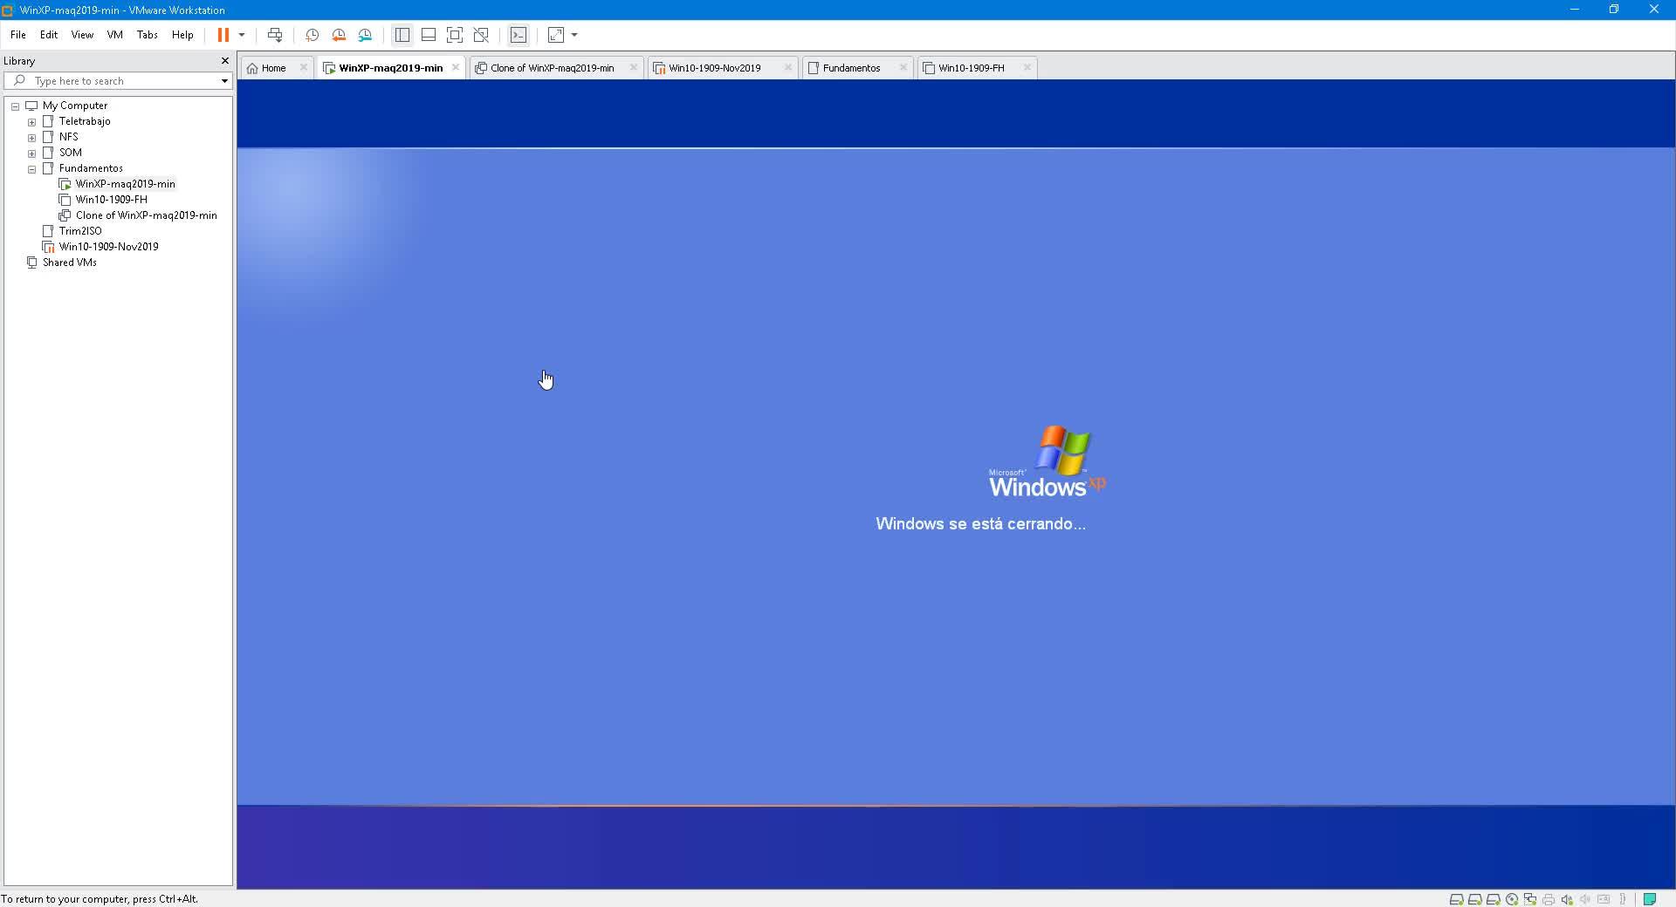Expand the NFS folder
The height and width of the screenshot is (907, 1676).
coord(32,138)
